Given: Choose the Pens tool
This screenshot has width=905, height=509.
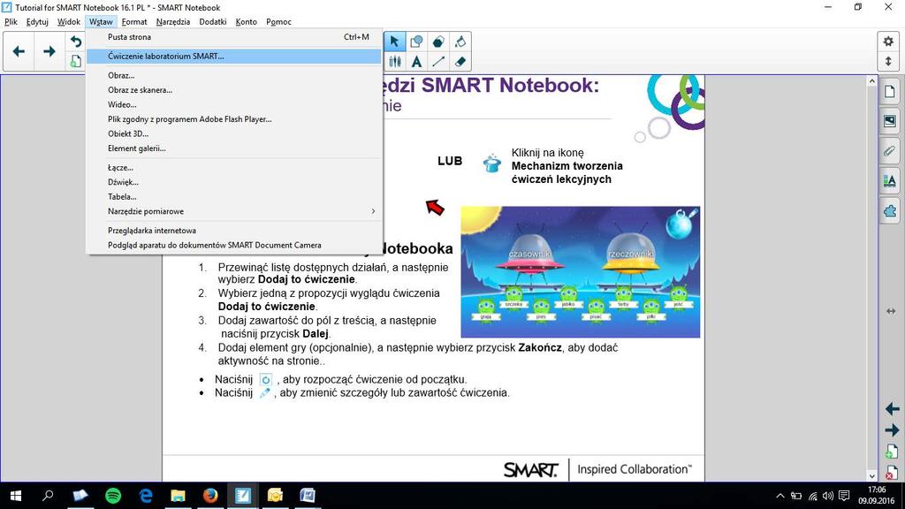Looking at the screenshot, I should (394, 61).
